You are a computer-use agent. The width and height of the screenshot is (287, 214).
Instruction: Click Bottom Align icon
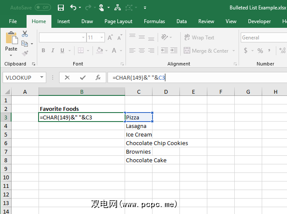151,39
